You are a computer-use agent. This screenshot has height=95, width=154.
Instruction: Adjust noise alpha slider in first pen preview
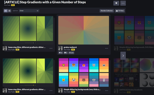point(29,43)
